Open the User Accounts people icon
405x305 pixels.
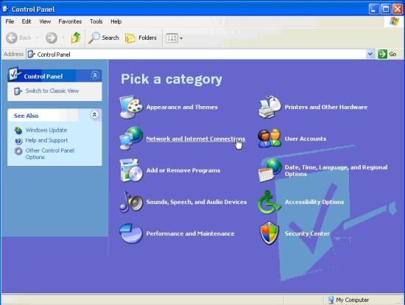(270, 139)
